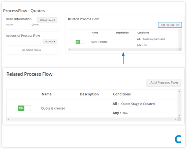Click scroll up arrow in enlarged table
The height and width of the screenshot is (149, 188).
pos(179,91)
